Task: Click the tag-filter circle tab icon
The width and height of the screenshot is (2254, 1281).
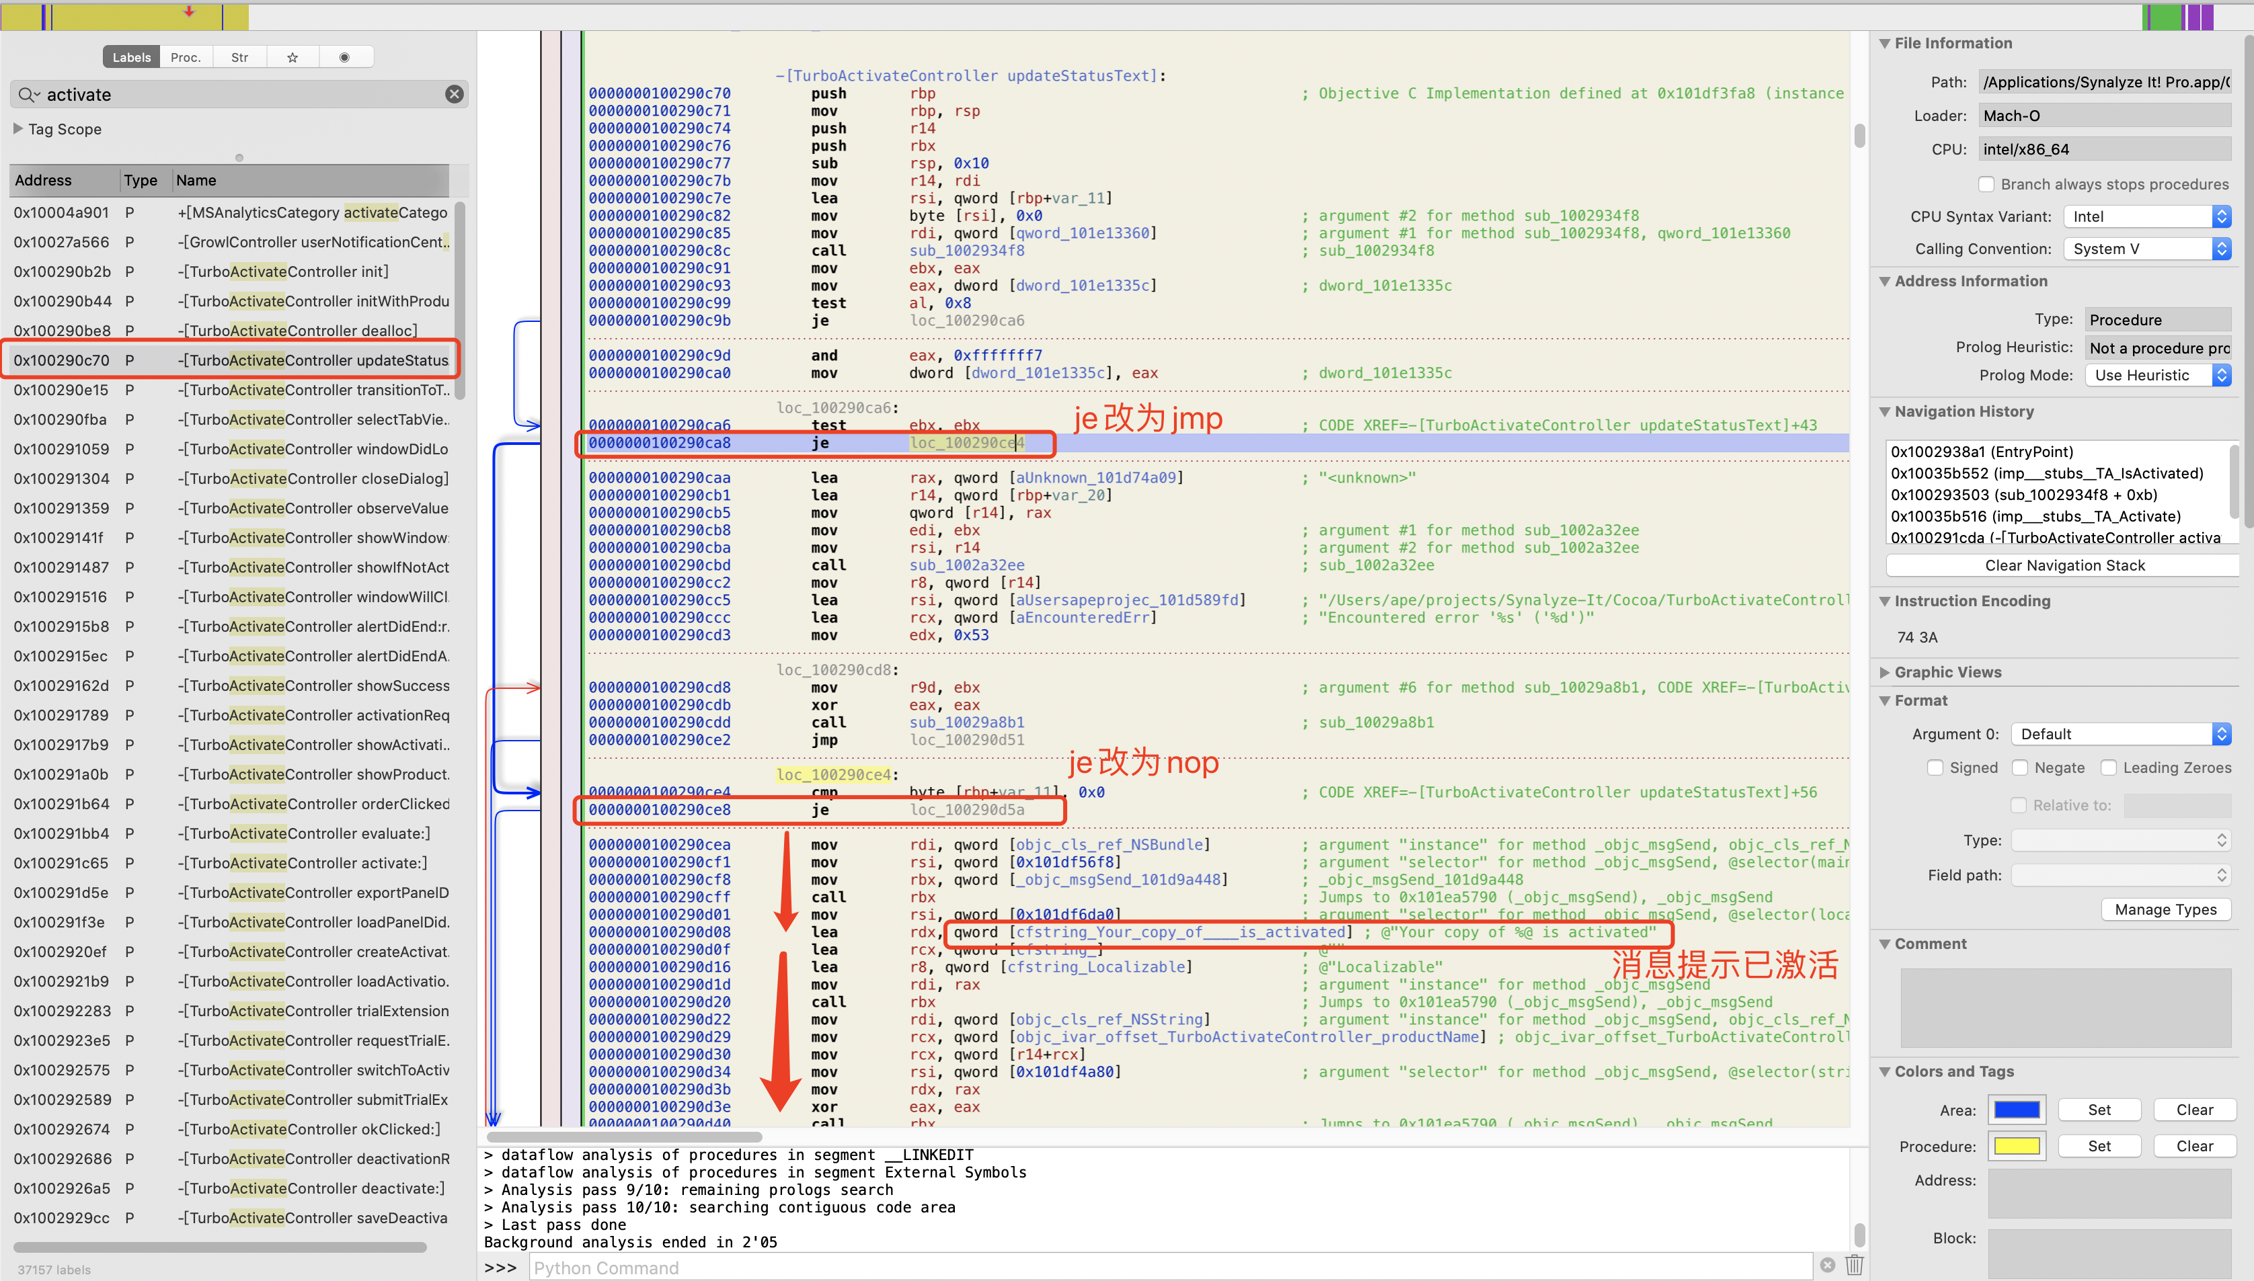Action: [344, 57]
